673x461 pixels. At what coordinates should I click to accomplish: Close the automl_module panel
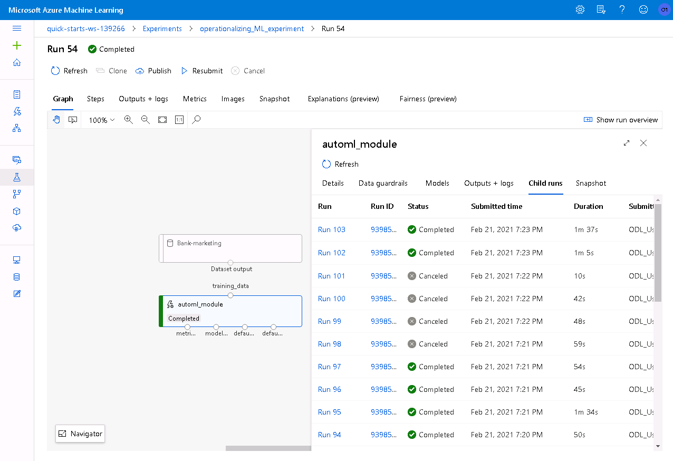click(643, 143)
